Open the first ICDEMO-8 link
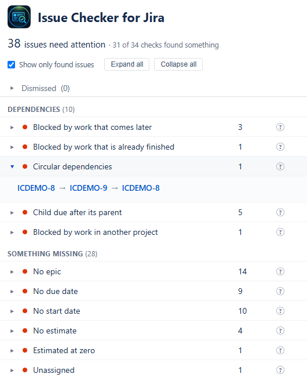The height and width of the screenshot is (392, 307). 36,188
